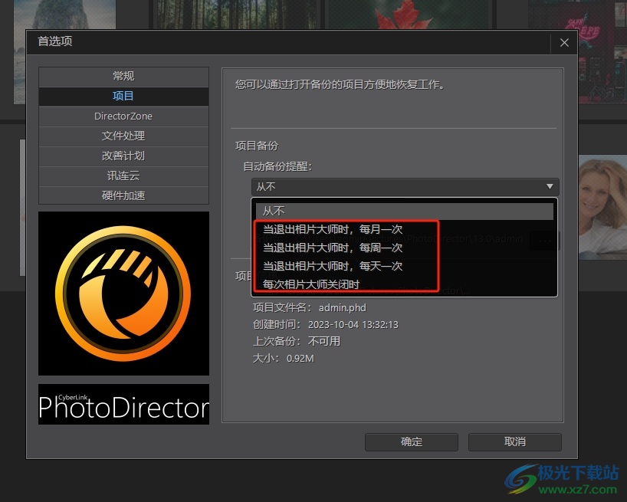Click the CyberLink PhotoDirector wordmark
Screen dimensions: 627x502
[x=123, y=405]
